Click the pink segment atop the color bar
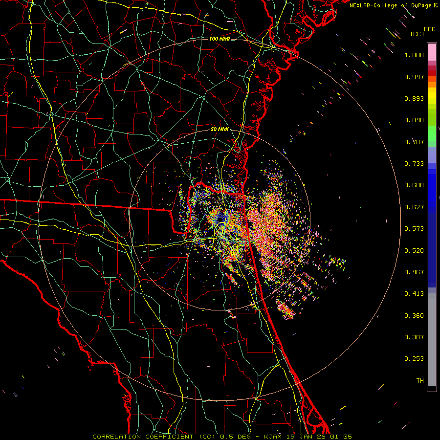This screenshot has width=440, height=440. click(432, 52)
